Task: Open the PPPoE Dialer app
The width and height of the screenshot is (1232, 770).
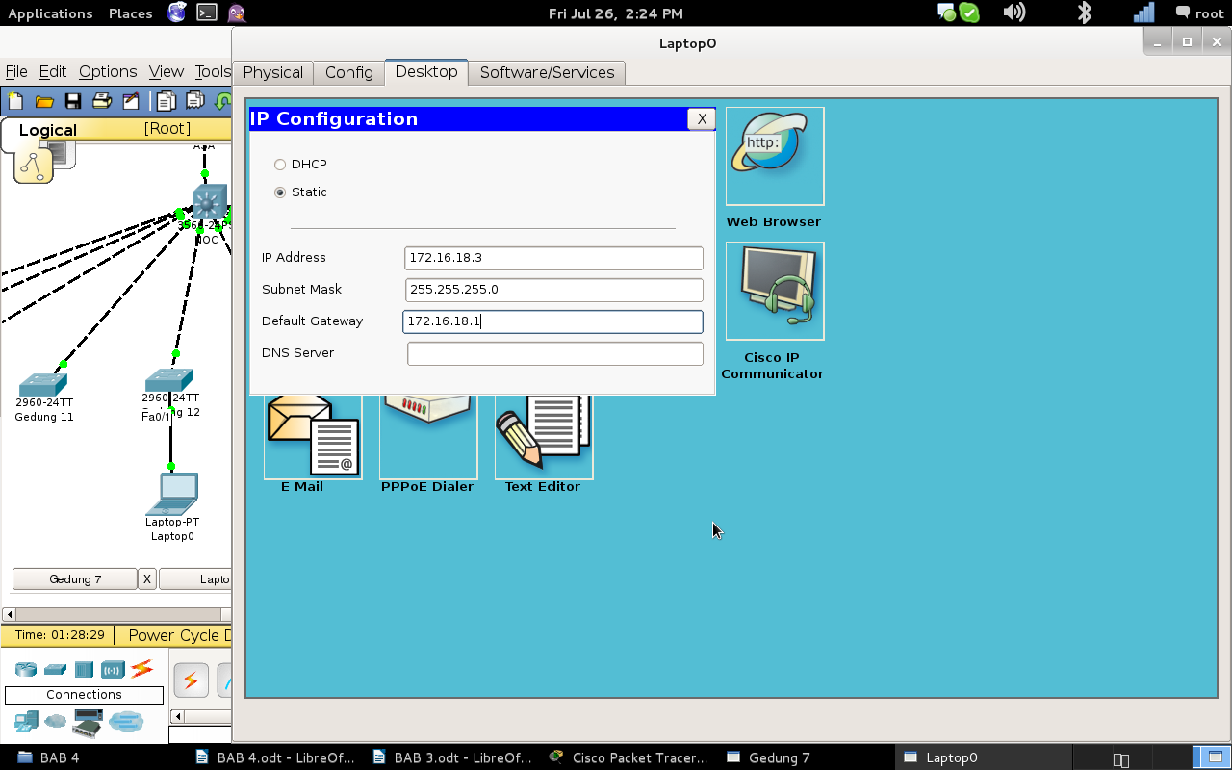Action: (x=428, y=438)
